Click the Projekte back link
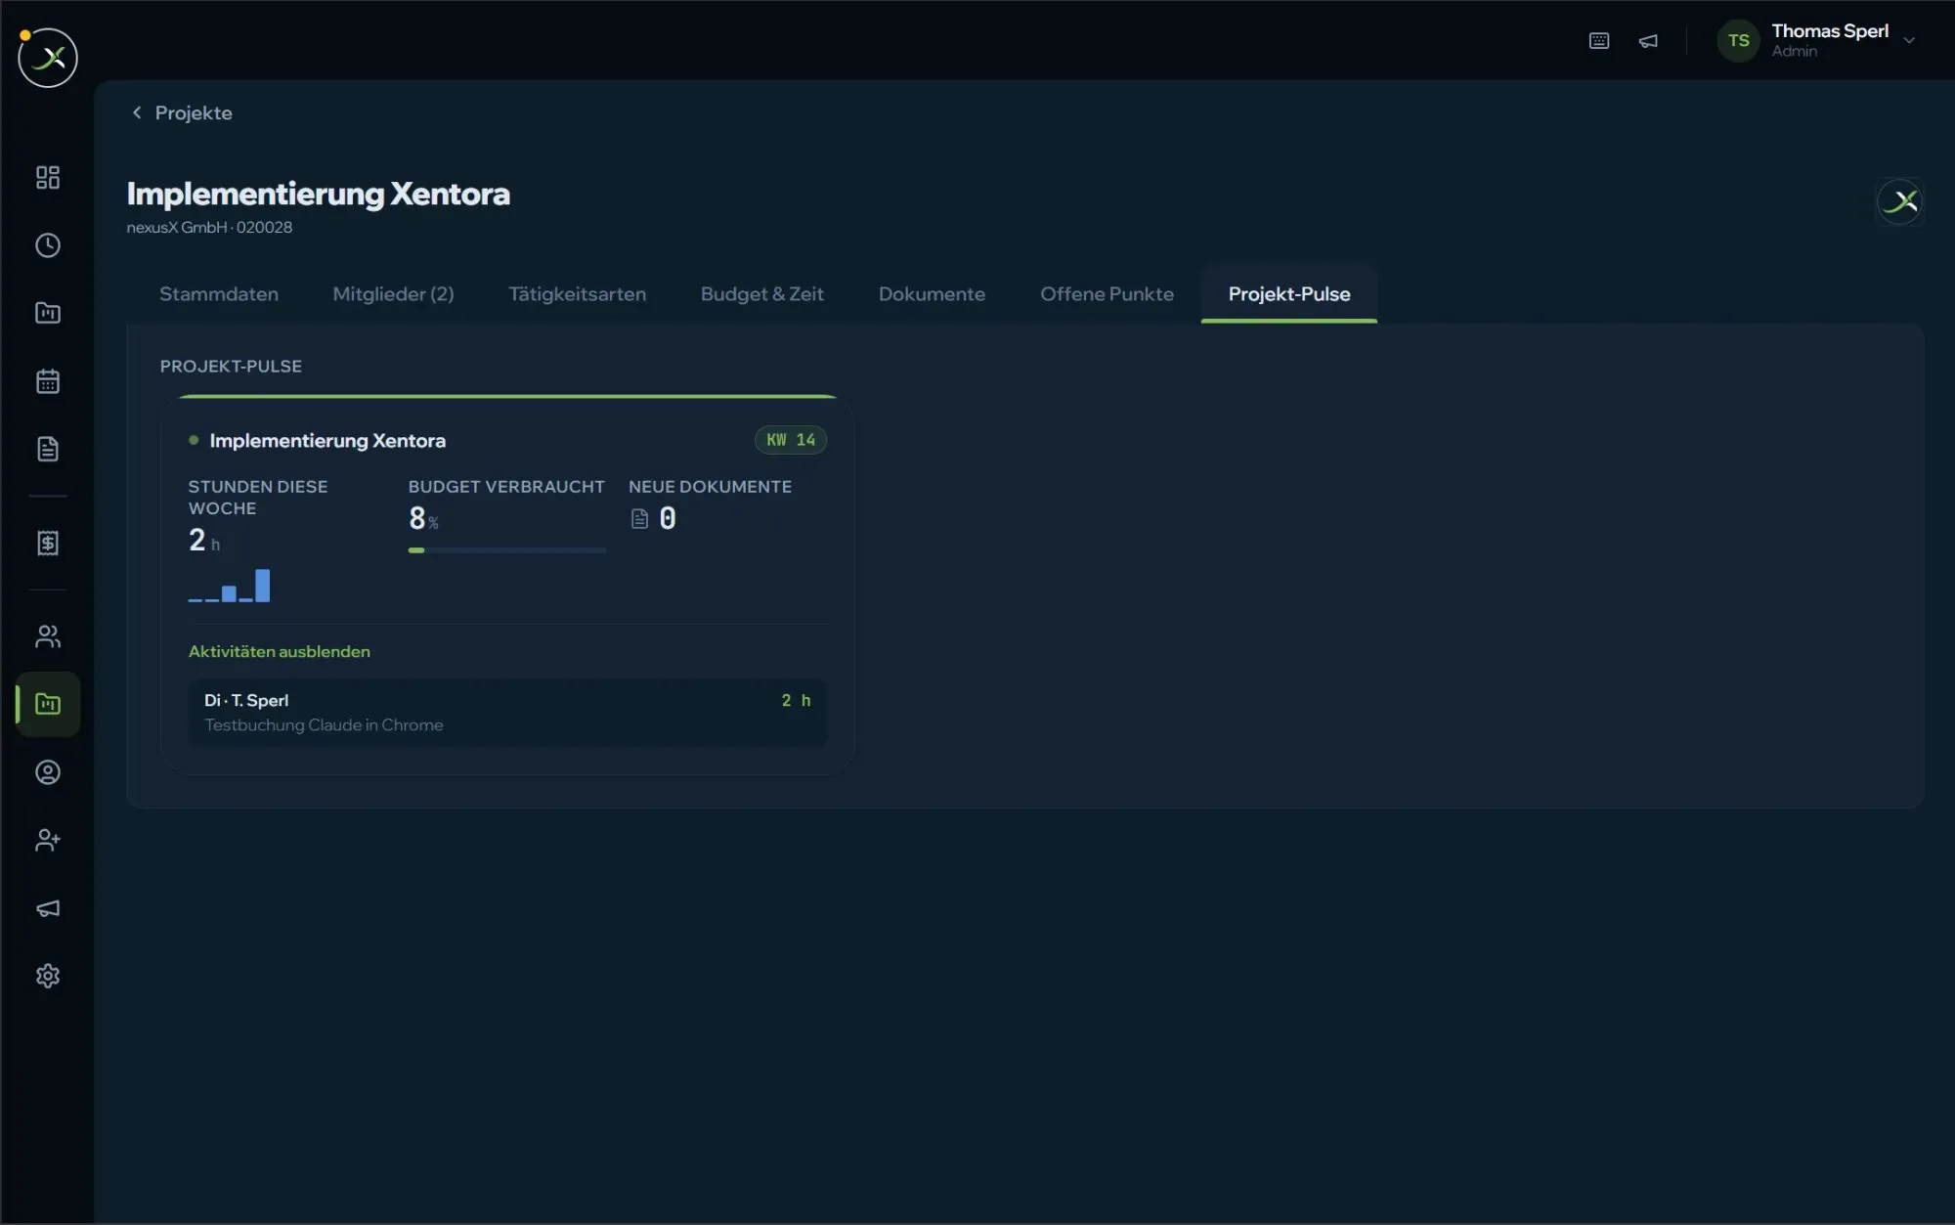 [x=194, y=112]
